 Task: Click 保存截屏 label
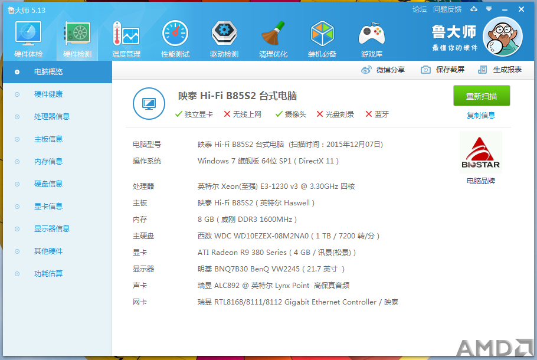point(450,70)
